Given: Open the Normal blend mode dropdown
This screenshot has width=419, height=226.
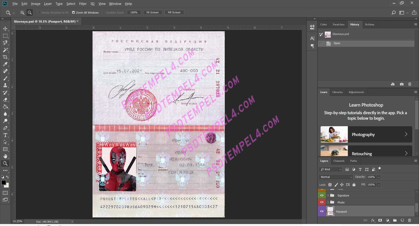Looking at the screenshot, I should [x=336, y=177].
